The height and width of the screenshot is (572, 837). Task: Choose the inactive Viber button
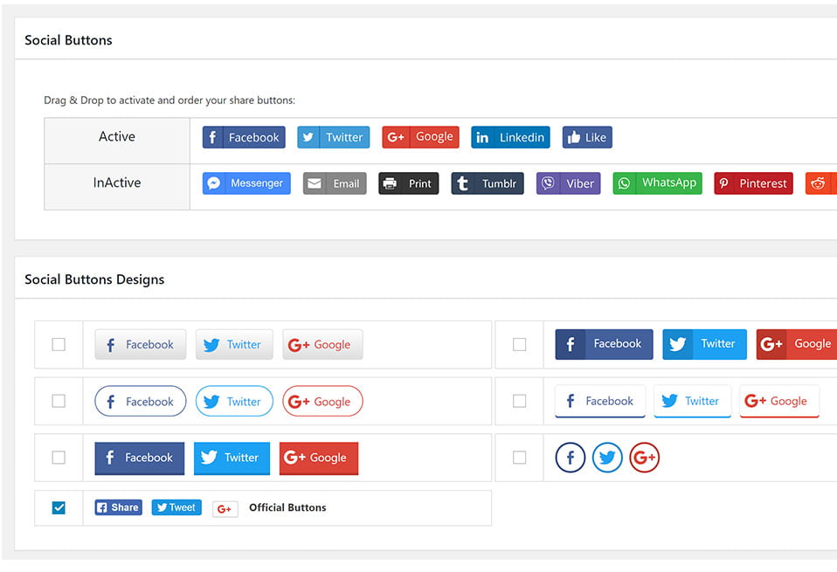(569, 183)
